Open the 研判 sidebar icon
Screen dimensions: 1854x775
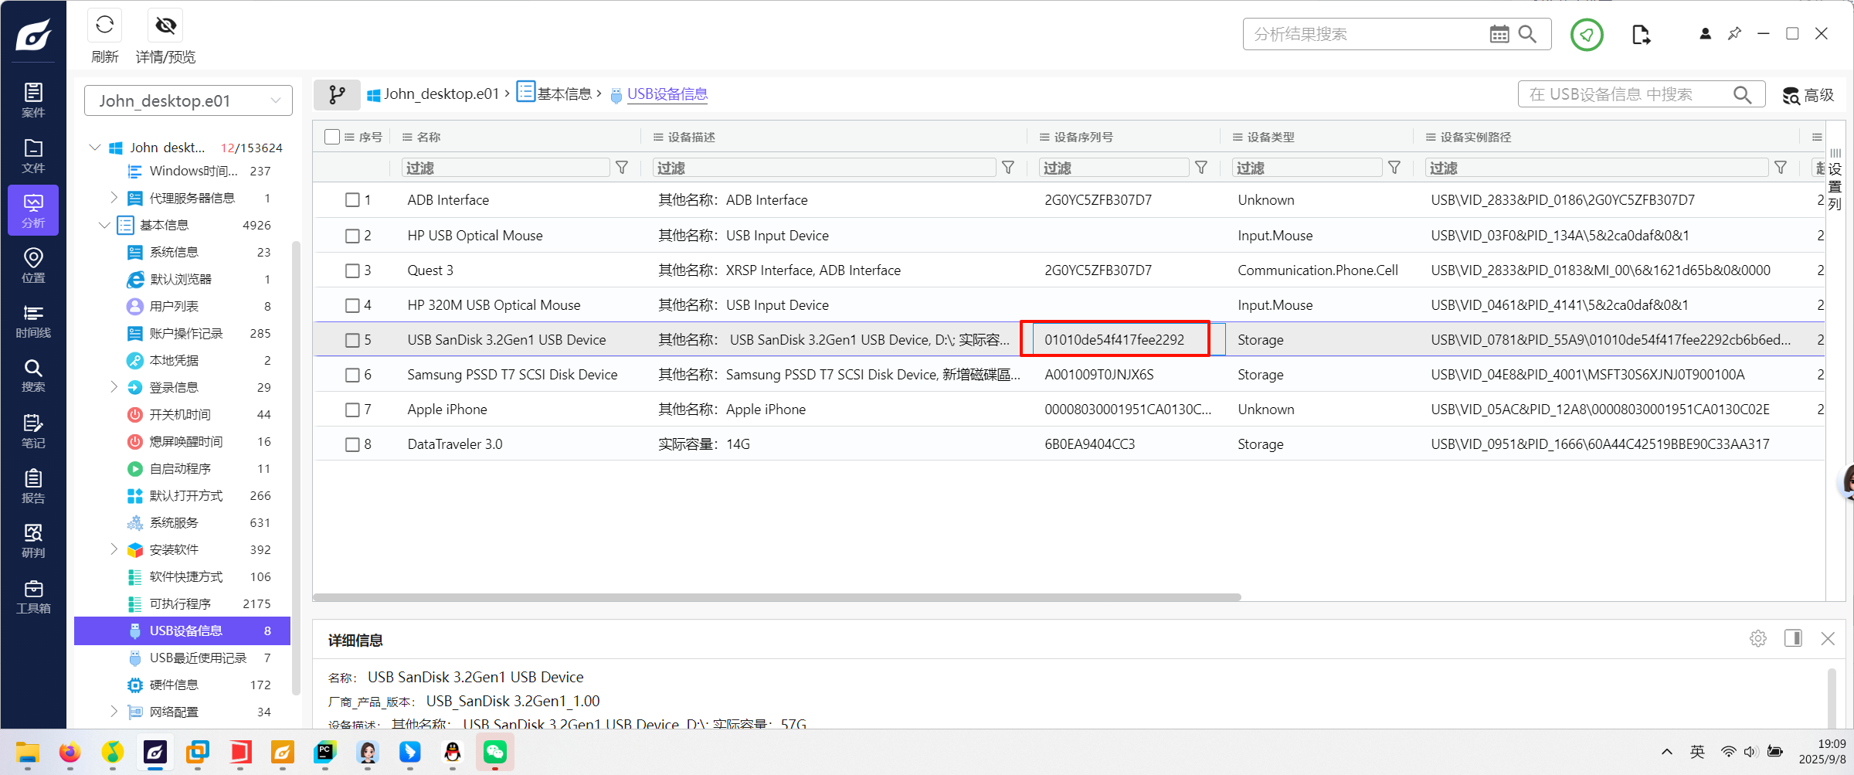pyautogui.click(x=33, y=541)
